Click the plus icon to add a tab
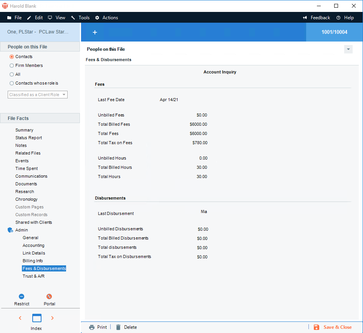The image size is (363, 333). point(95,32)
